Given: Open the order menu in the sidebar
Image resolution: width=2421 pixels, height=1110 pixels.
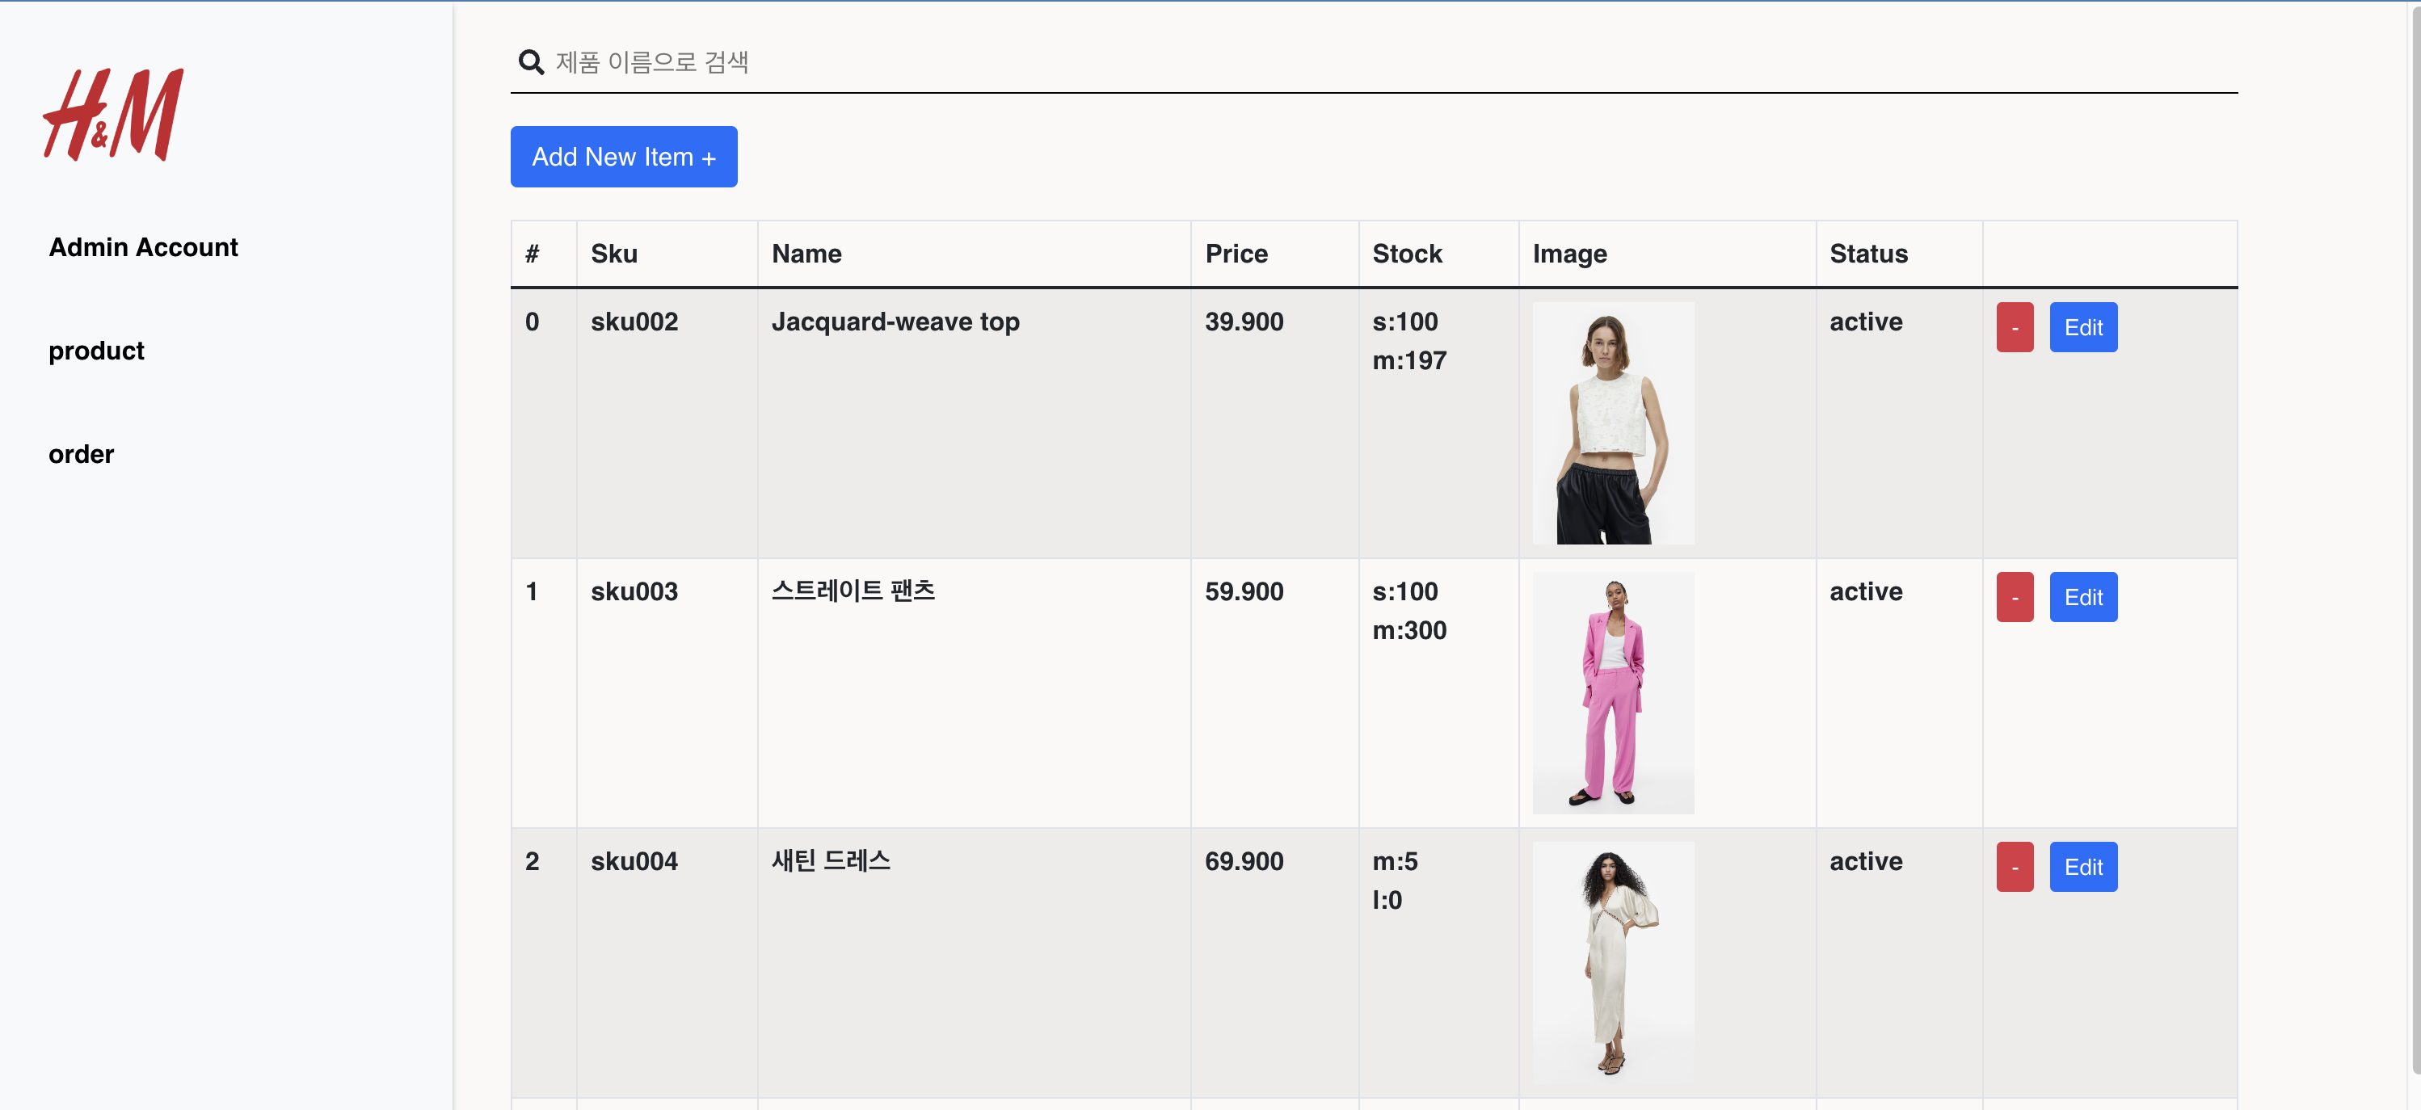Looking at the screenshot, I should click(81, 454).
